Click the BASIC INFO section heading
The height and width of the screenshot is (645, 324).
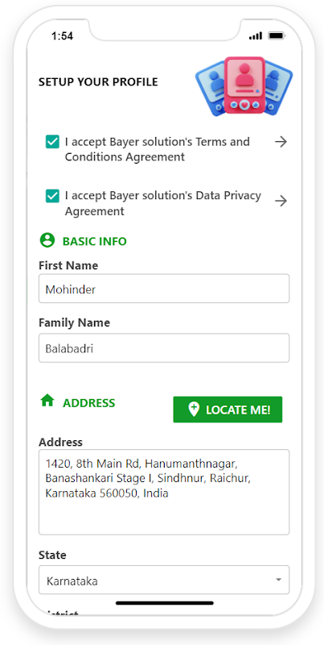[x=94, y=241]
